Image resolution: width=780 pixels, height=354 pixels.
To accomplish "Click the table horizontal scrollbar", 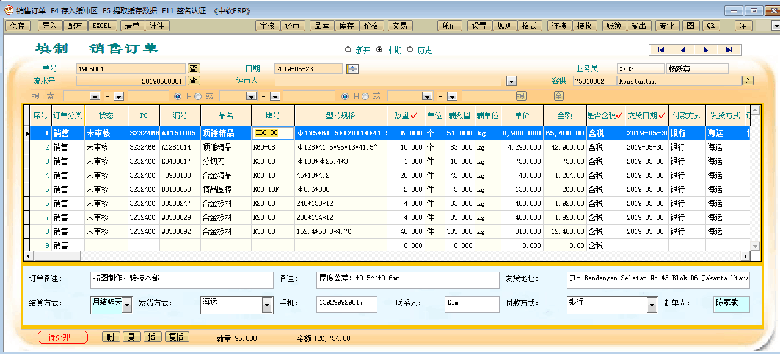I will 386,256.
